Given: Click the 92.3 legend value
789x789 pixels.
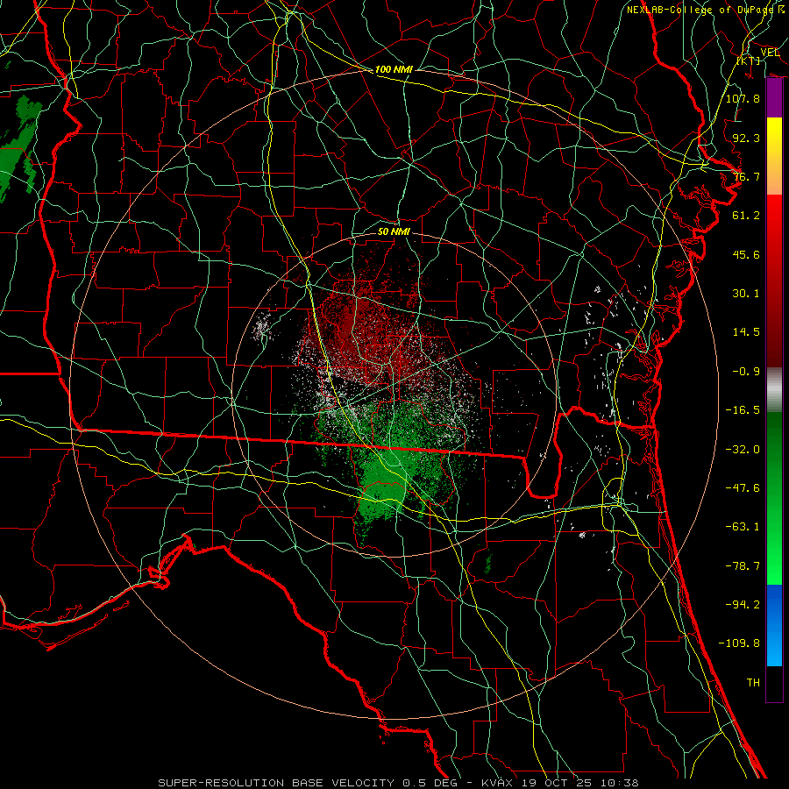Looking at the screenshot, I should (x=746, y=138).
